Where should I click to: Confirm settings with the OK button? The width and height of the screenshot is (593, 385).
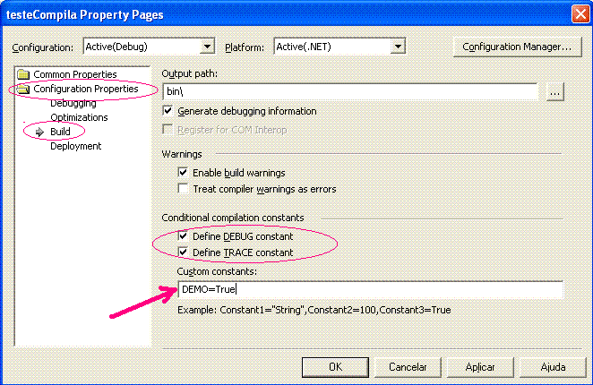coord(335,367)
